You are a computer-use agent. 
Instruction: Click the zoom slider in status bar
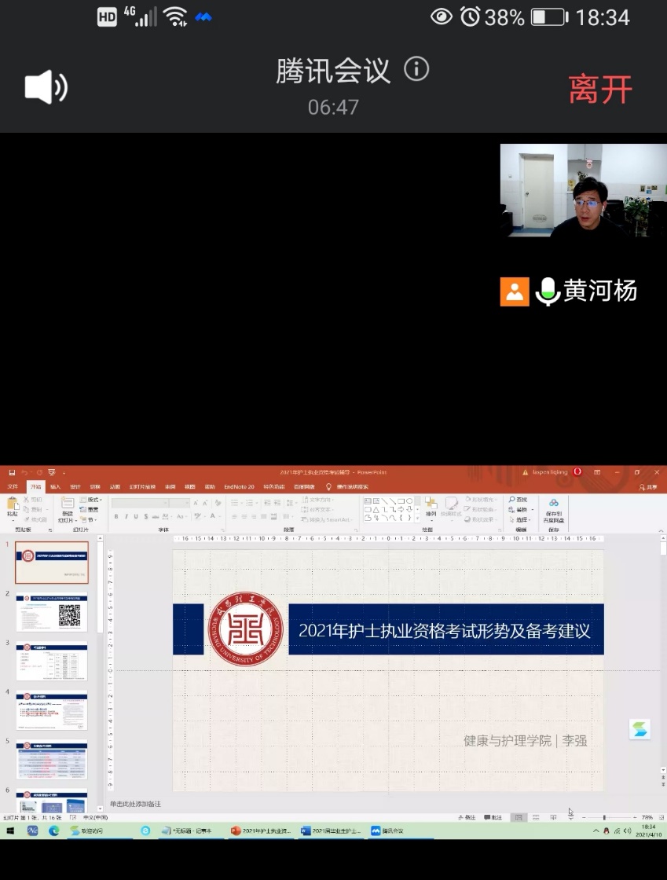point(604,818)
